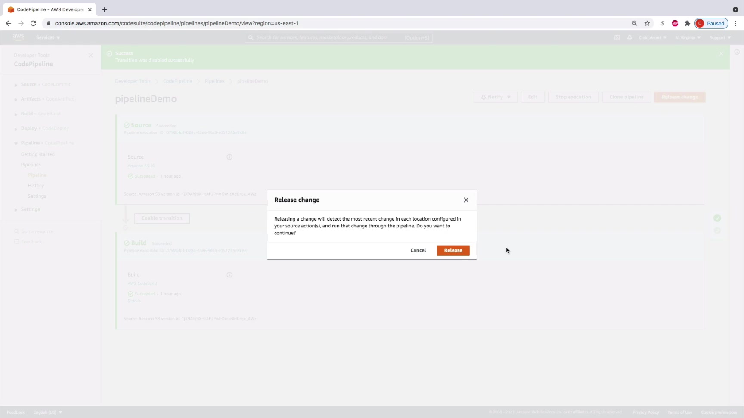Click the Paused profile button
The height and width of the screenshot is (418, 744).
pos(711,23)
